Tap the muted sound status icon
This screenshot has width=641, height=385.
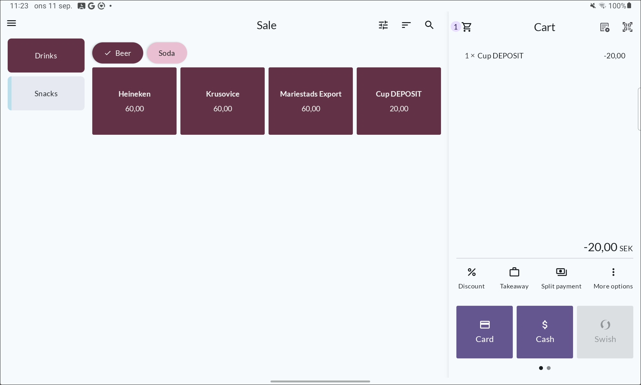click(593, 6)
